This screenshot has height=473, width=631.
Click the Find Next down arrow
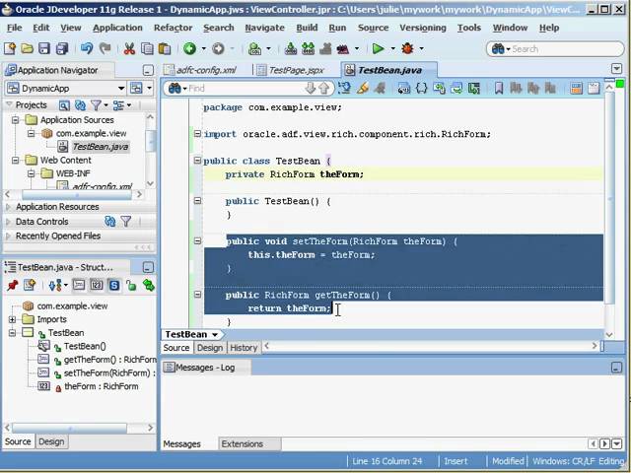tap(310, 88)
